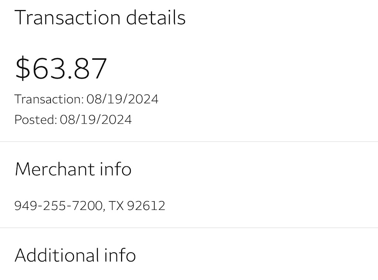Click the dollar sign before the amount
This screenshot has height=280, width=378.
click(22, 68)
